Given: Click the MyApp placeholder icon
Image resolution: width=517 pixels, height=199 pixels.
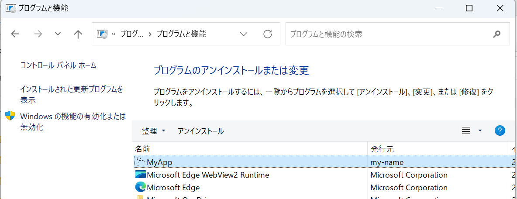Looking at the screenshot, I should click(x=141, y=162).
